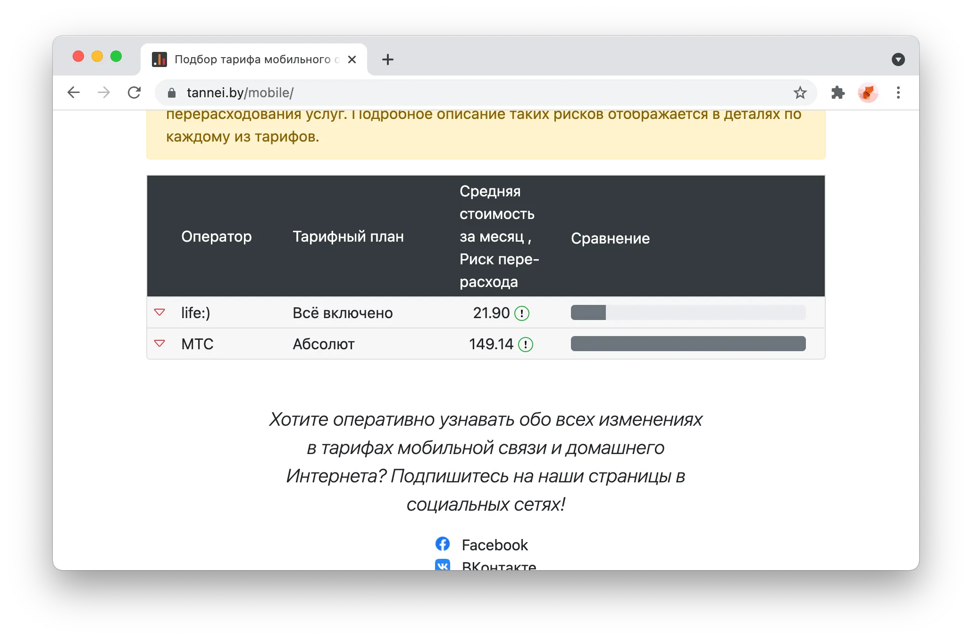Open the Facebook link
Viewport: 972px width, 640px height.
(494, 545)
